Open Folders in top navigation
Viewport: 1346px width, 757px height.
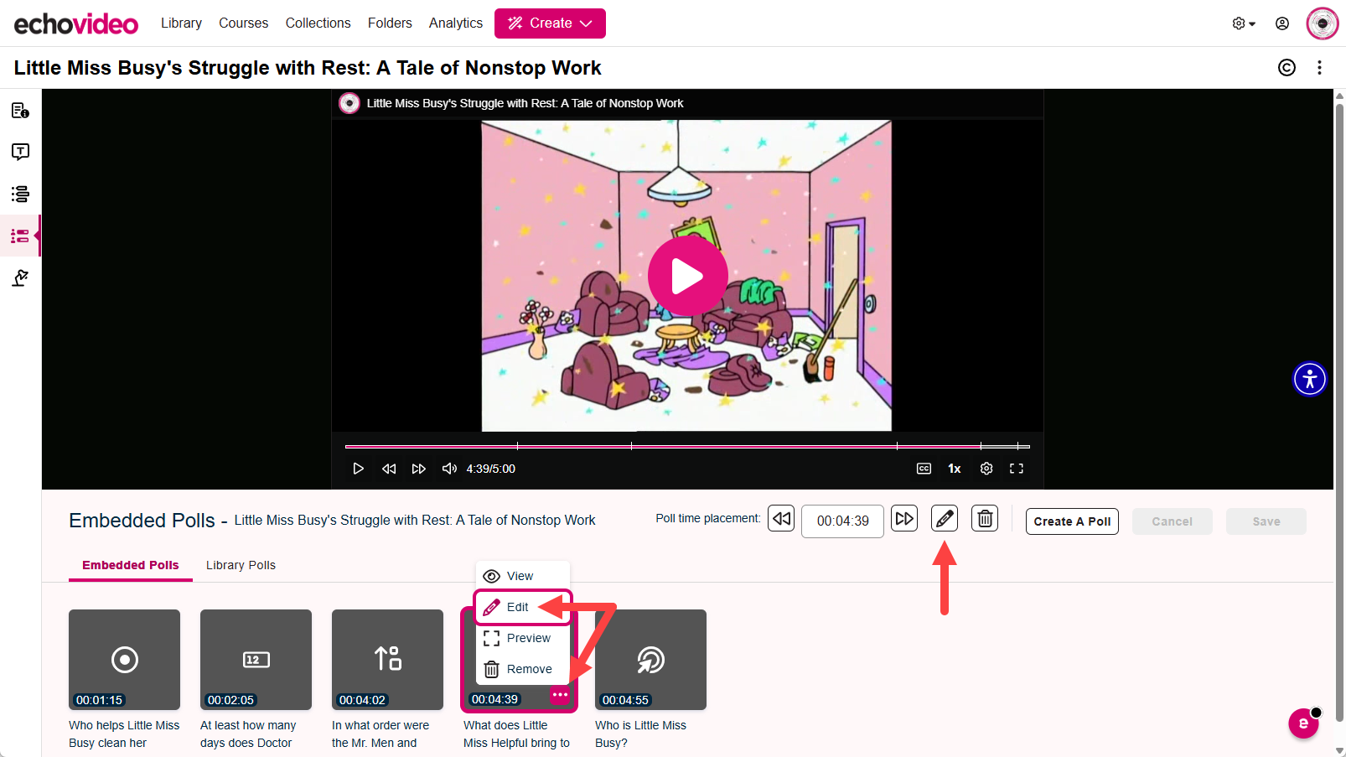pyautogui.click(x=390, y=23)
